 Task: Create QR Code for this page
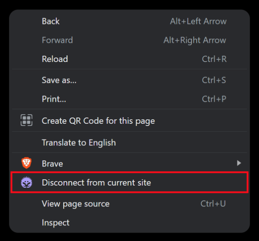[129, 120]
